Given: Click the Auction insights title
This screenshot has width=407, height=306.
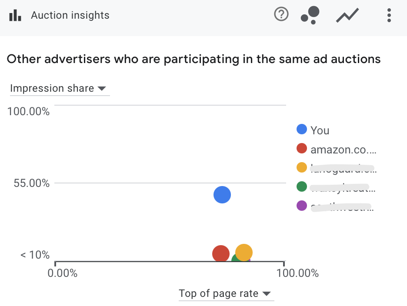Looking at the screenshot, I should (x=70, y=15).
